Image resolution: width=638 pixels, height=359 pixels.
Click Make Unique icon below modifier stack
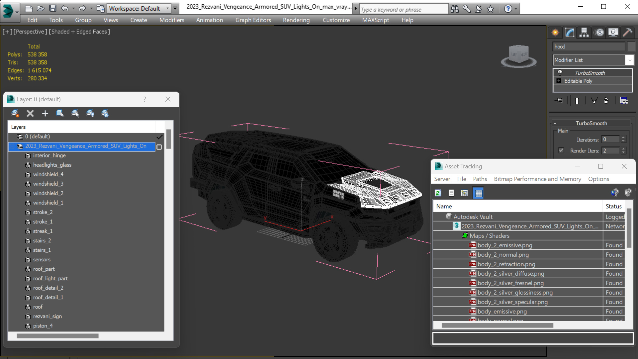(x=594, y=101)
